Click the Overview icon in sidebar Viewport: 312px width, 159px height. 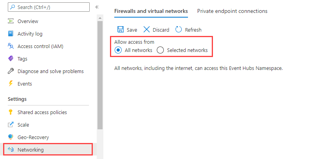11,21
